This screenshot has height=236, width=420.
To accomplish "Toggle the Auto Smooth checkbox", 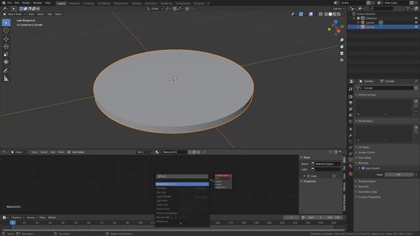I will pyautogui.click(x=363, y=168).
